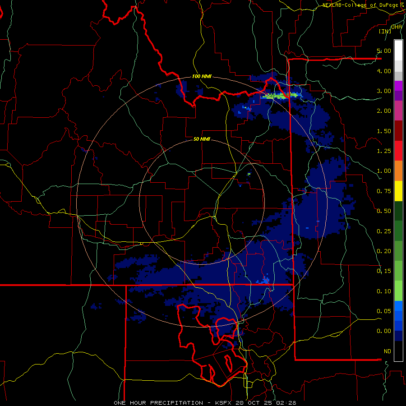
Task: Select the navy swatch below 0.00
Action: coord(398,336)
